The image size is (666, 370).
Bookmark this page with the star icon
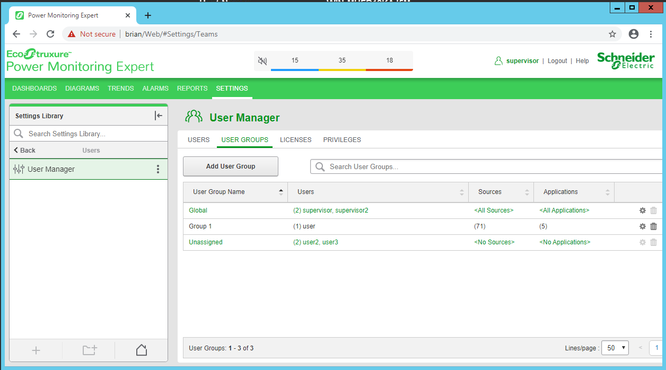pos(612,34)
